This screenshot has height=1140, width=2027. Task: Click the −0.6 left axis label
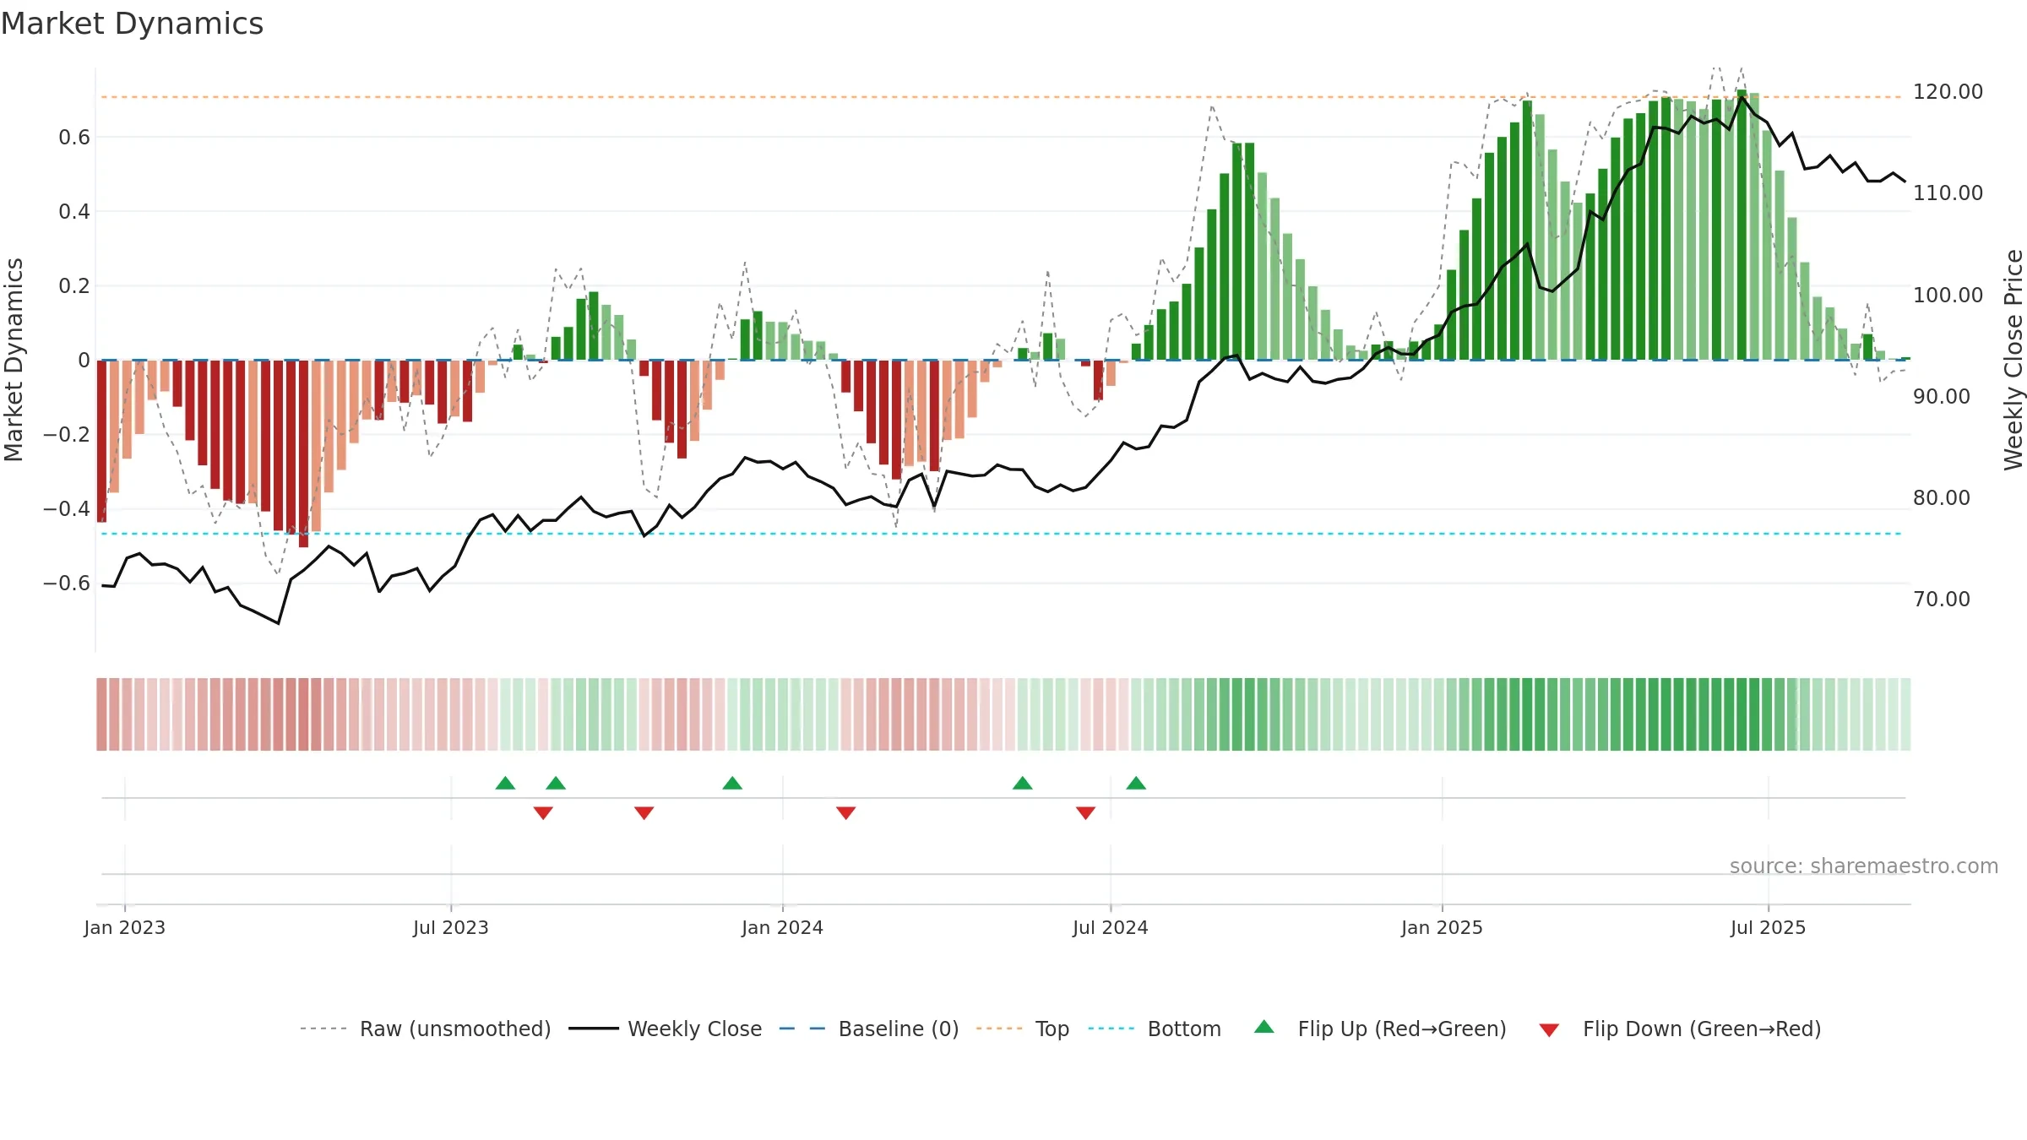(67, 583)
